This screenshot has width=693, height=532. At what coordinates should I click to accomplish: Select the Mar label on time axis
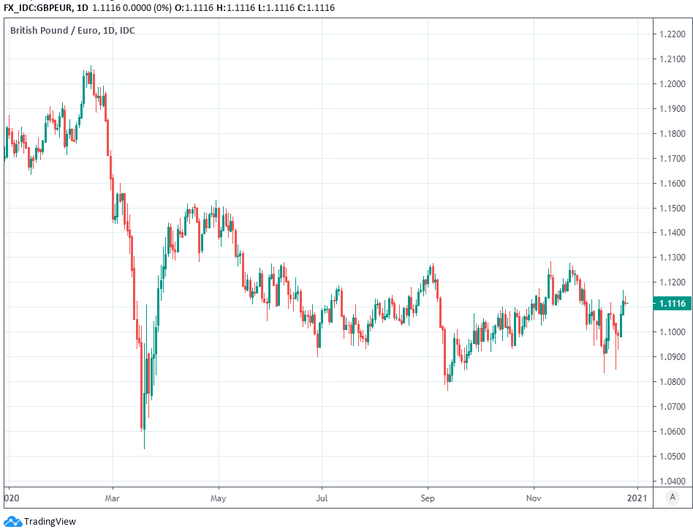113,498
